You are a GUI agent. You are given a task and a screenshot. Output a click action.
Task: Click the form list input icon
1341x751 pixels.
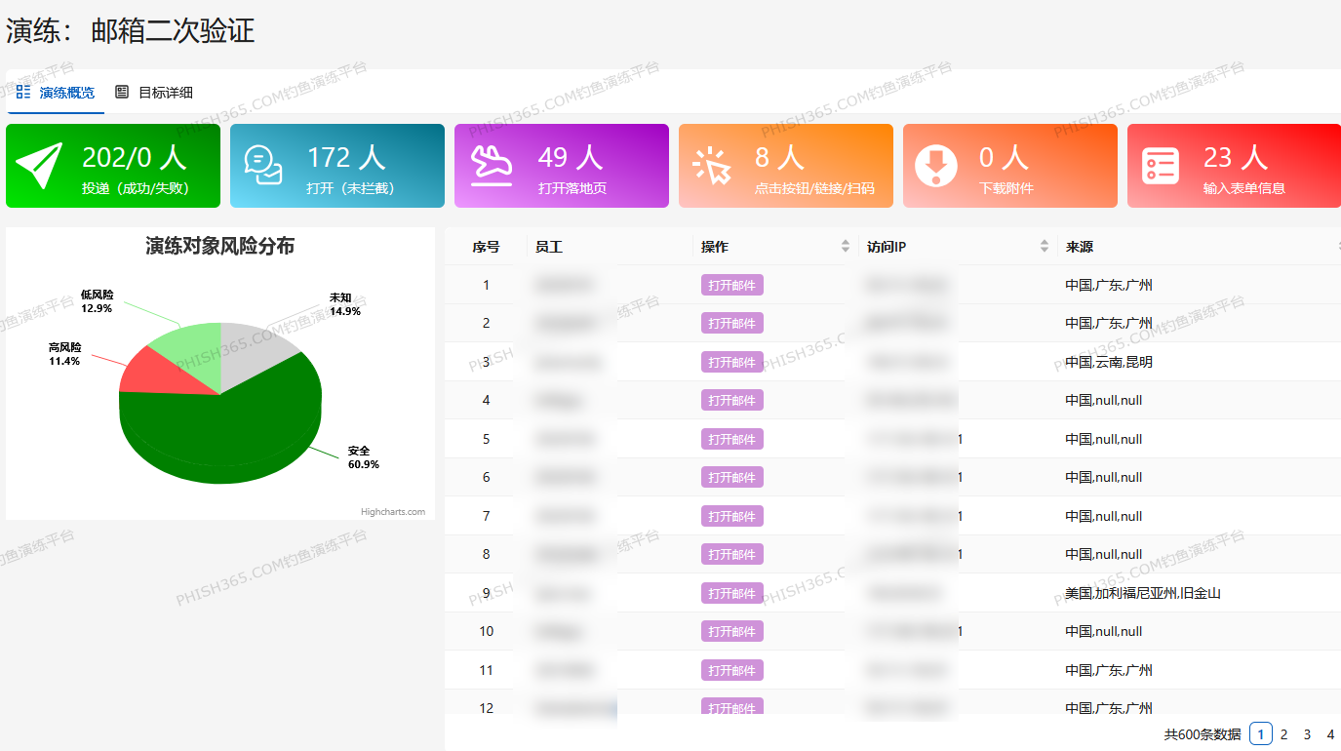[1161, 166]
